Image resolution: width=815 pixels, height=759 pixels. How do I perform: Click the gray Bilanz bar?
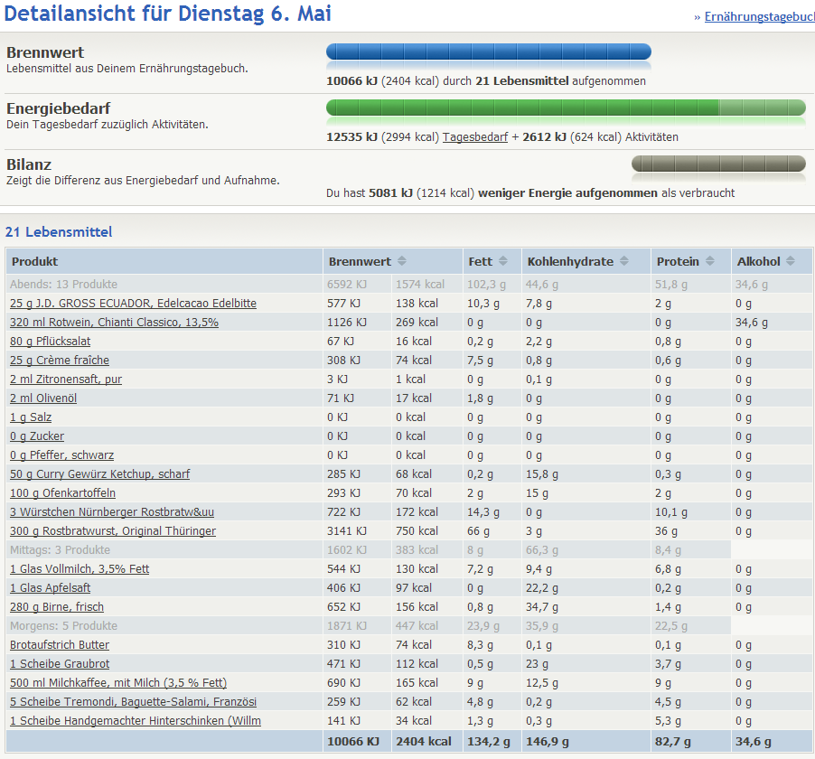pyautogui.click(x=718, y=164)
